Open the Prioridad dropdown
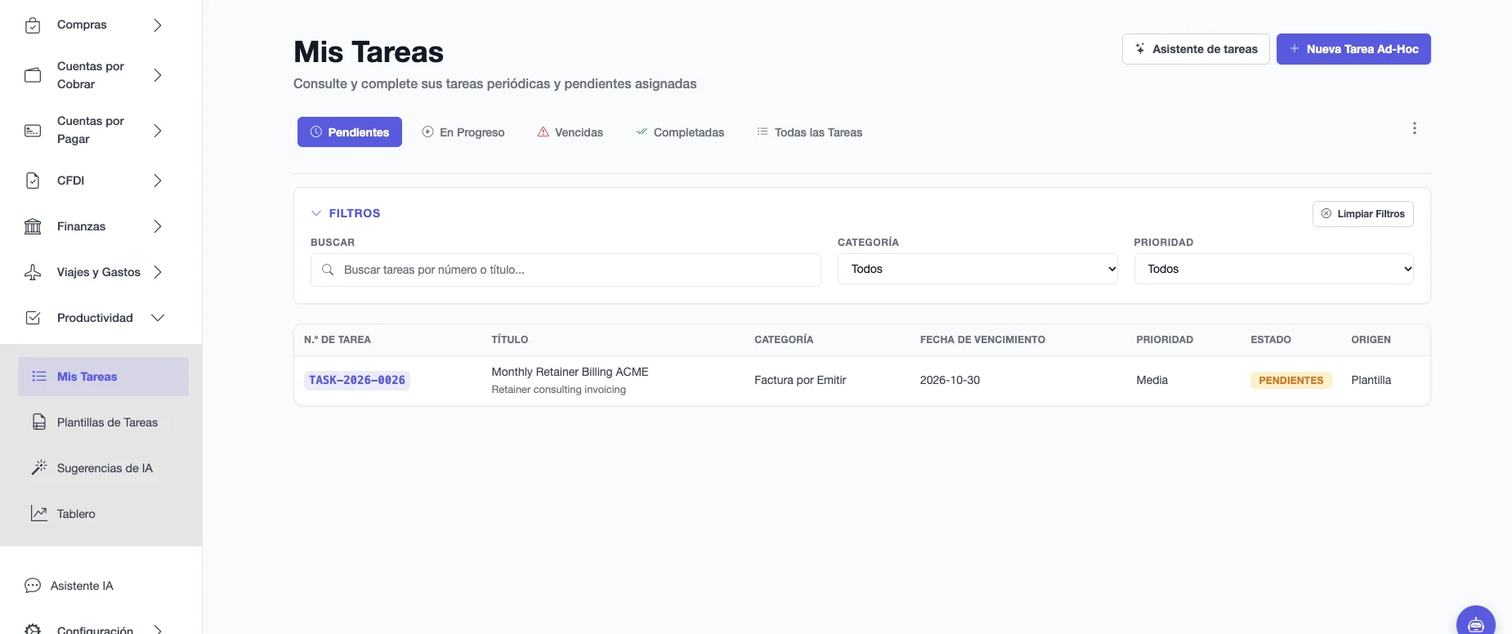The image size is (1512, 634). pyautogui.click(x=1273, y=269)
